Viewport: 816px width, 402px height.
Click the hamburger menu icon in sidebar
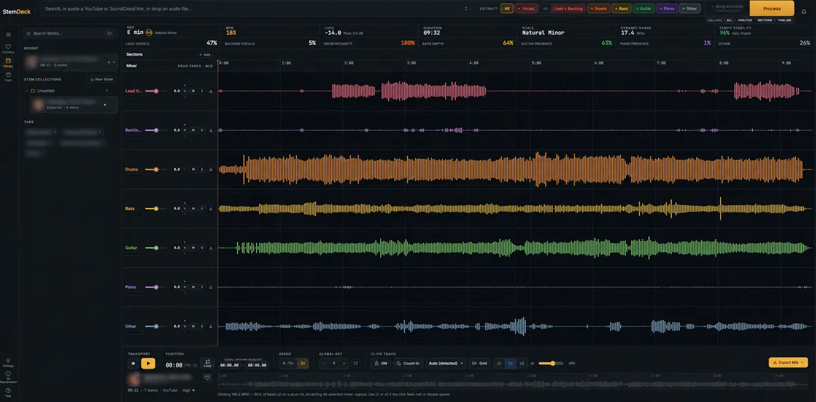[8, 34]
